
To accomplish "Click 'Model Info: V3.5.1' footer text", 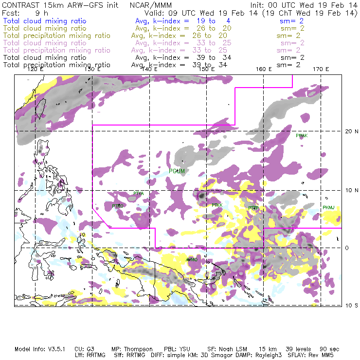I will point(40,349).
